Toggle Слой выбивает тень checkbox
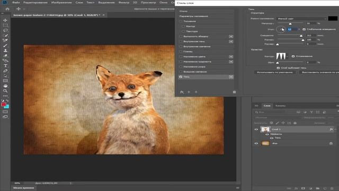 click(x=278, y=68)
